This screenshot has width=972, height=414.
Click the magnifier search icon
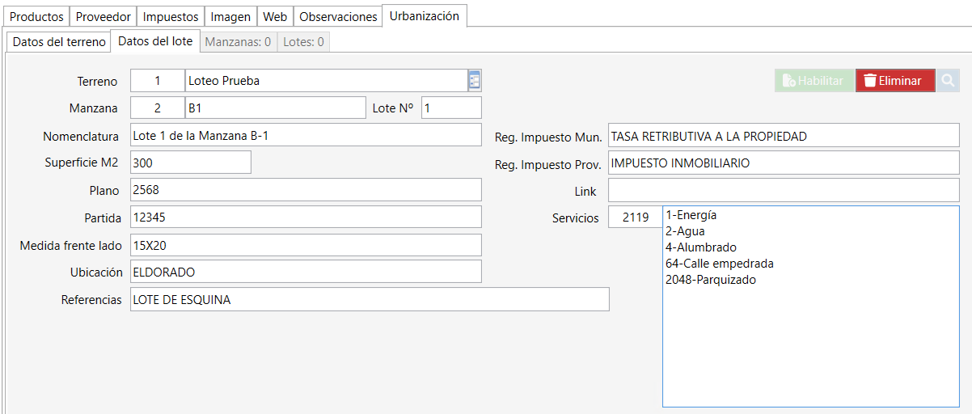tap(948, 81)
